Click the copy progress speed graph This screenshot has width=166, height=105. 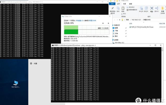click(x=87, y=30)
